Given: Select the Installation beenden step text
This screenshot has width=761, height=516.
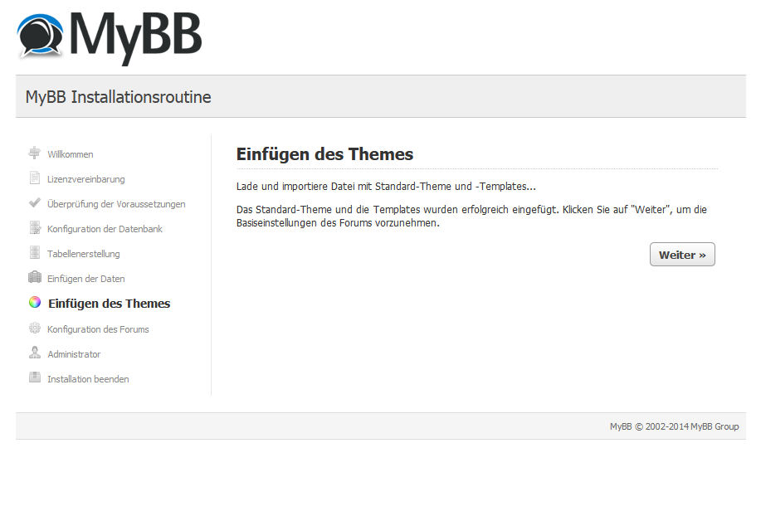Looking at the screenshot, I should 88,379.
